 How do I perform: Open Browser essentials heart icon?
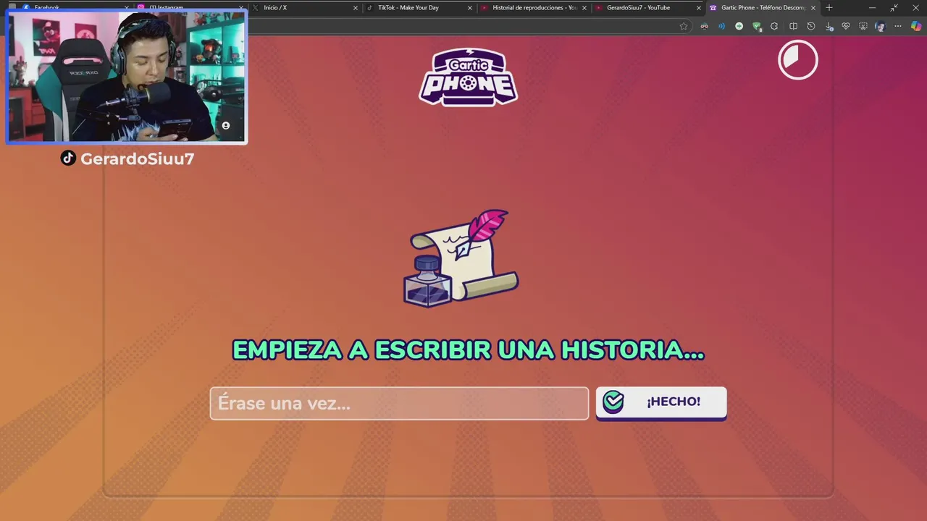(845, 26)
